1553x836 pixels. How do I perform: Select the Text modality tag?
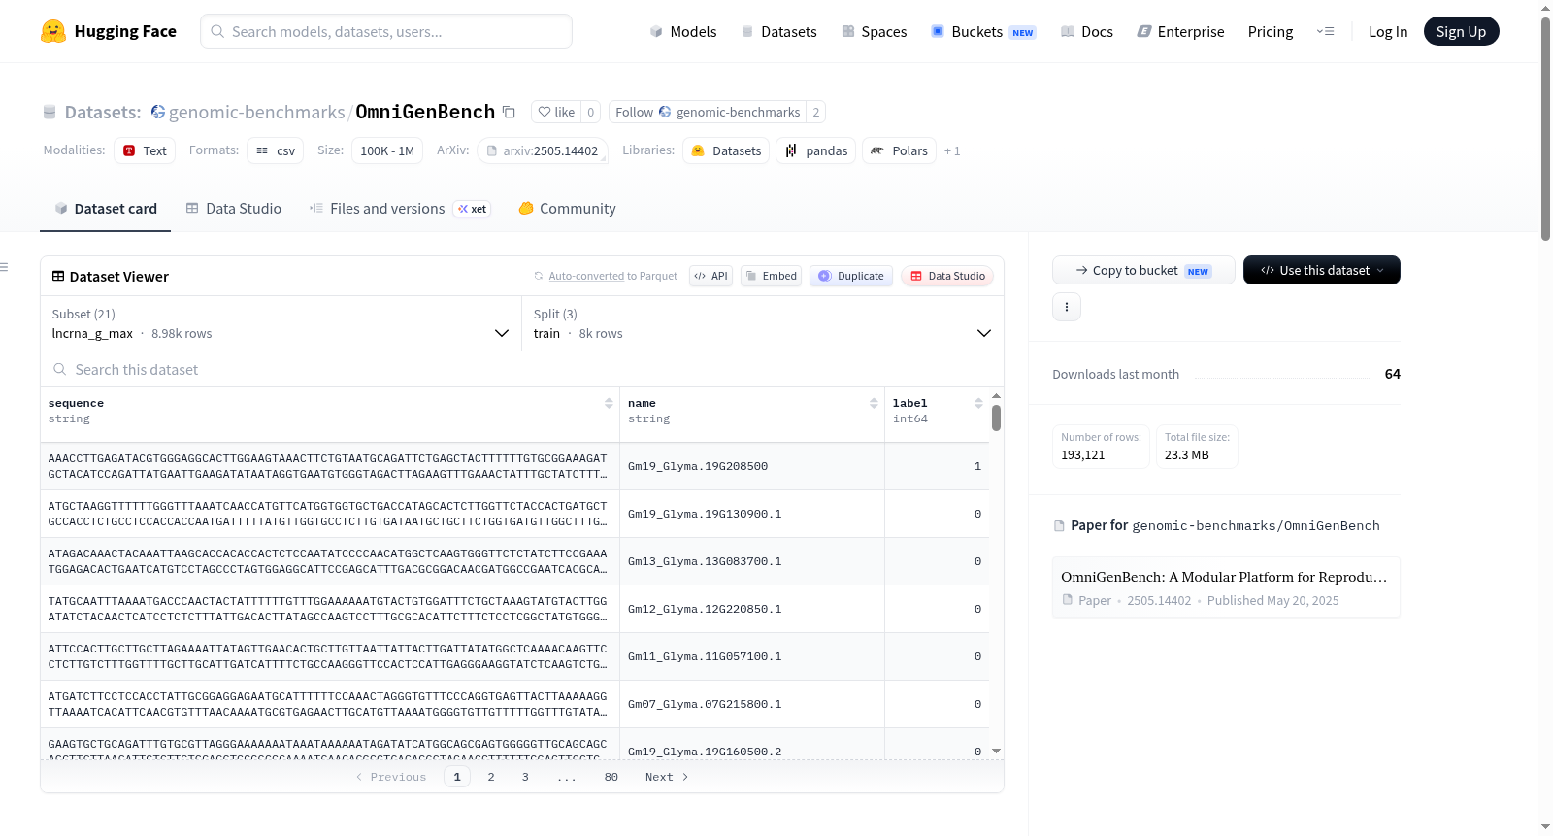point(145,150)
